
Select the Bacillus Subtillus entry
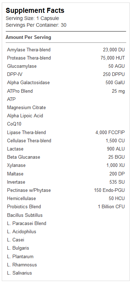pyautogui.click(x=25, y=215)
